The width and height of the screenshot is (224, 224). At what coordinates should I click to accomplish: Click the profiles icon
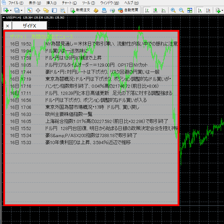[17, 10]
